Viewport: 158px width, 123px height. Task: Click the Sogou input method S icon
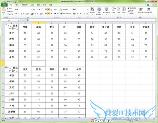(93, 121)
